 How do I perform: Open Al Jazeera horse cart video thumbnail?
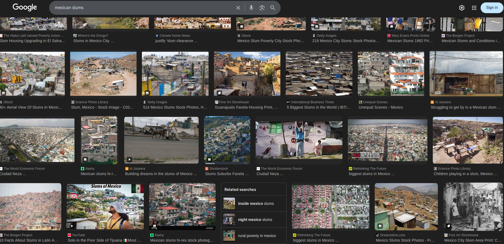(161, 140)
